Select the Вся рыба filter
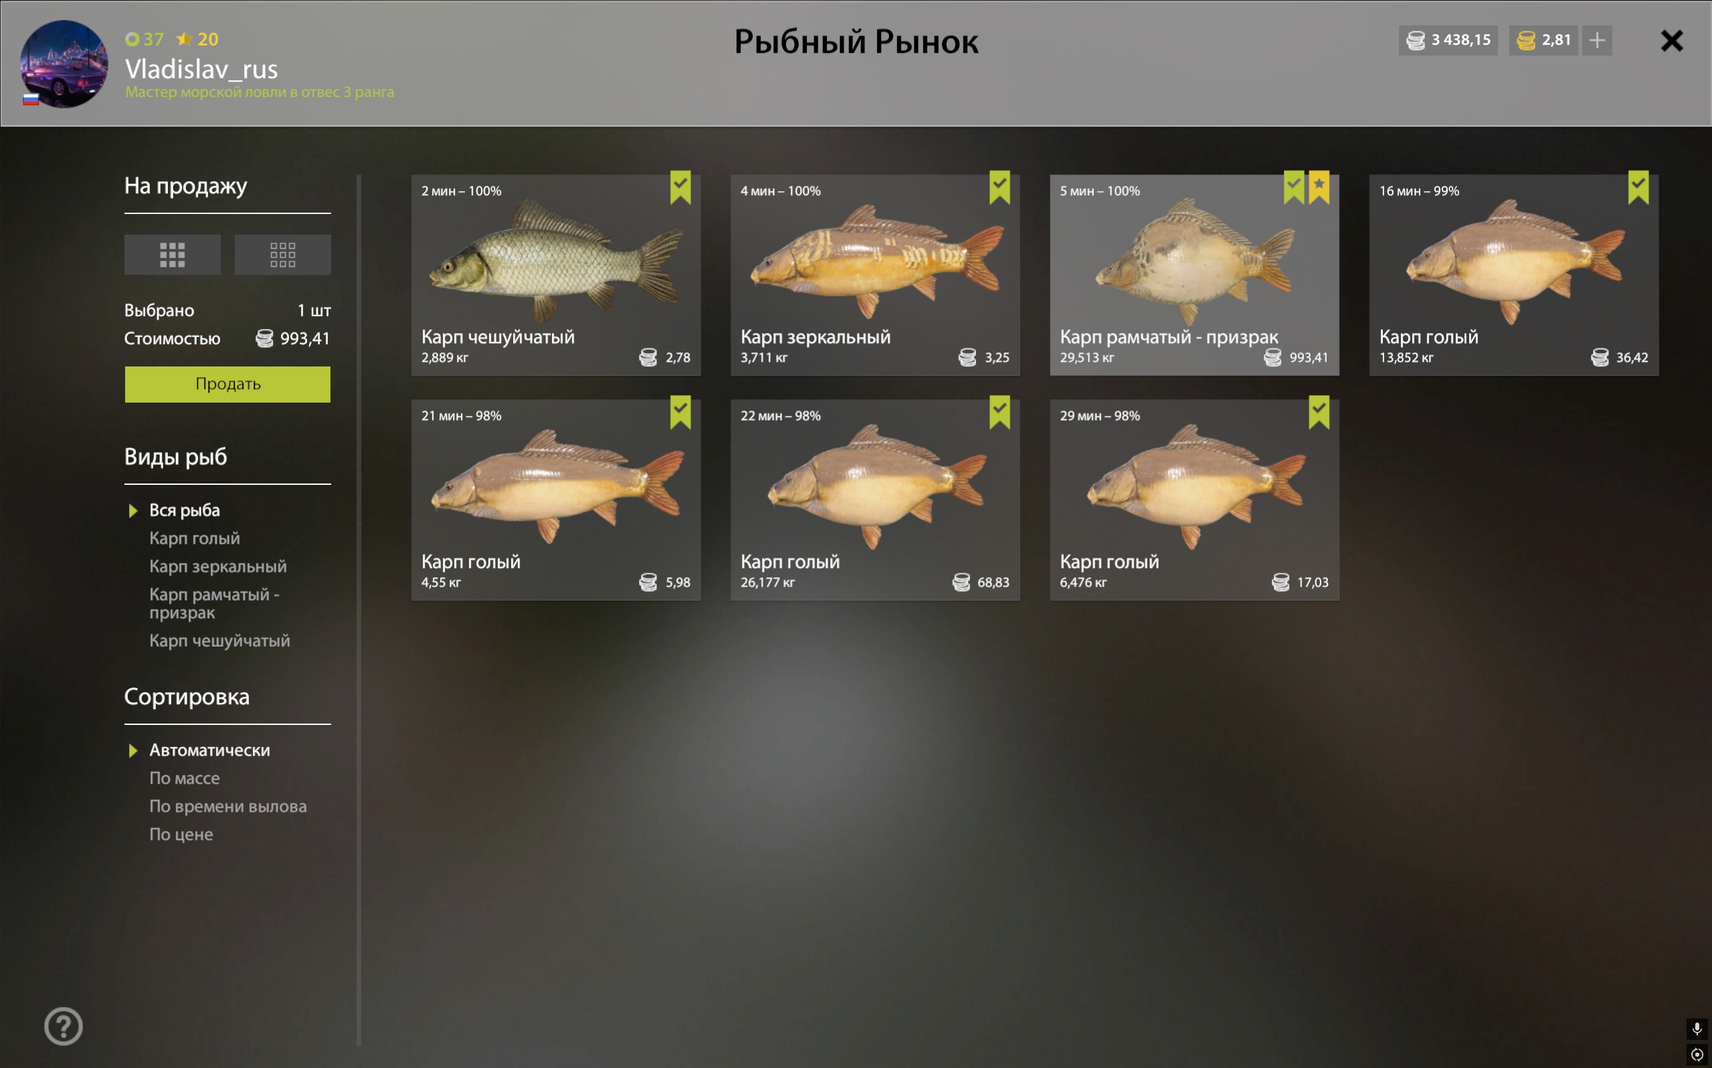The image size is (1712, 1068). [x=185, y=510]
